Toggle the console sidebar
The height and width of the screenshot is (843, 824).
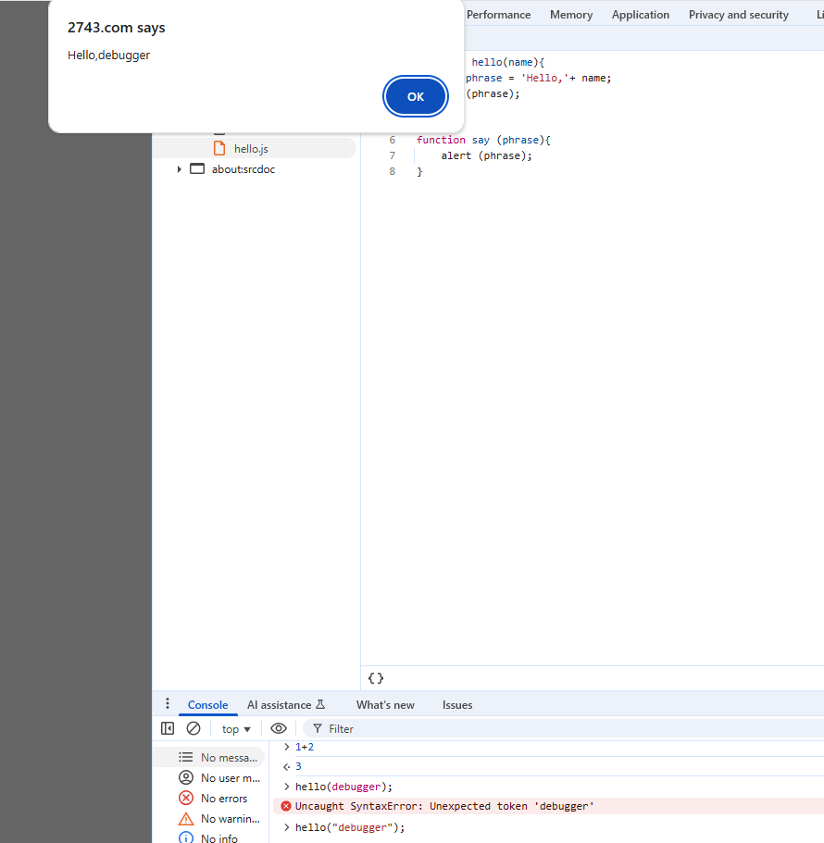point(168,728)
